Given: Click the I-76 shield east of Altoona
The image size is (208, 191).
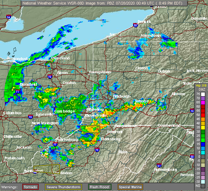Looking at the screenshot, I should pyautogui.click(x=192, y=110).
